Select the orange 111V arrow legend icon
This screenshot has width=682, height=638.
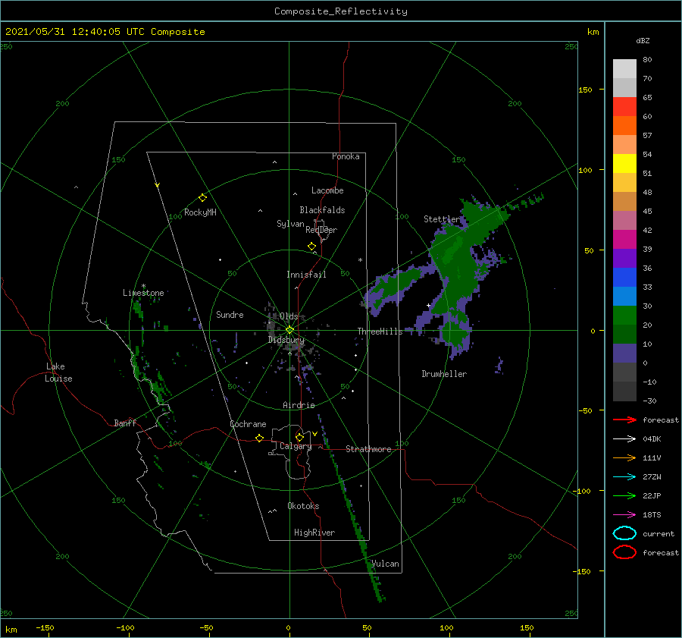coord(624,457)
